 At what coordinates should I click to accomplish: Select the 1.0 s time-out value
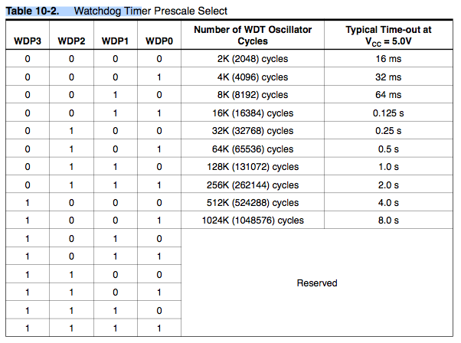(x=388, y=167)
